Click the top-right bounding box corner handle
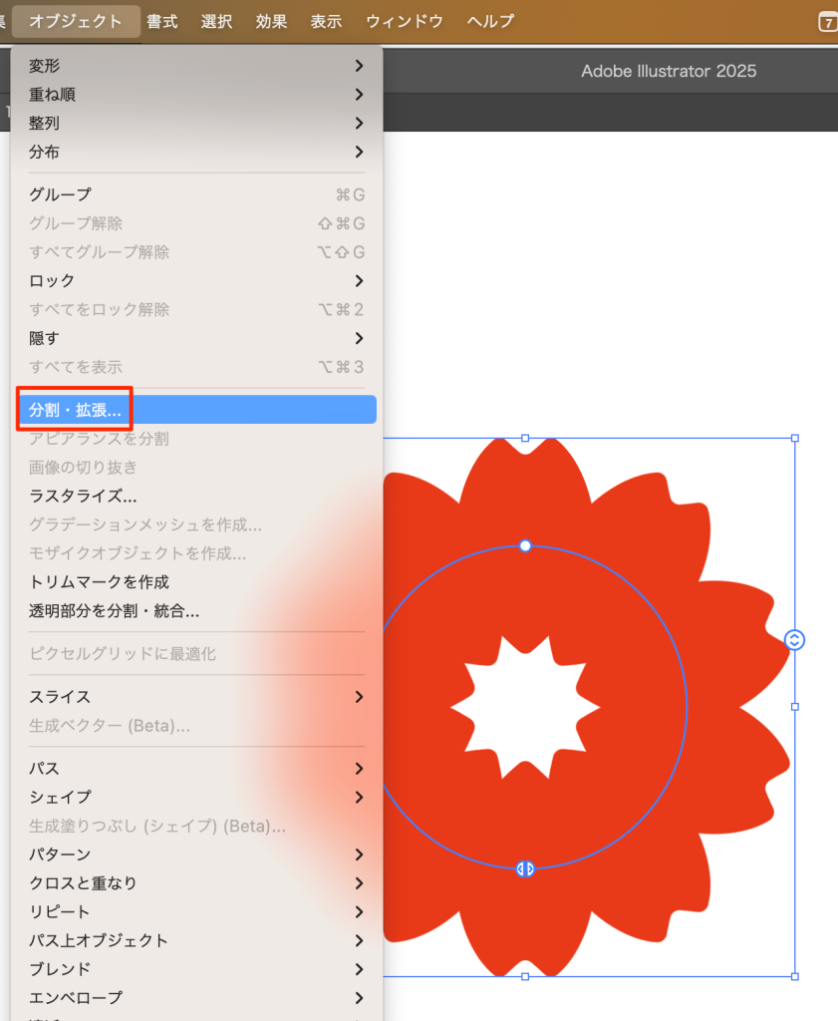 tap(794, 438)
